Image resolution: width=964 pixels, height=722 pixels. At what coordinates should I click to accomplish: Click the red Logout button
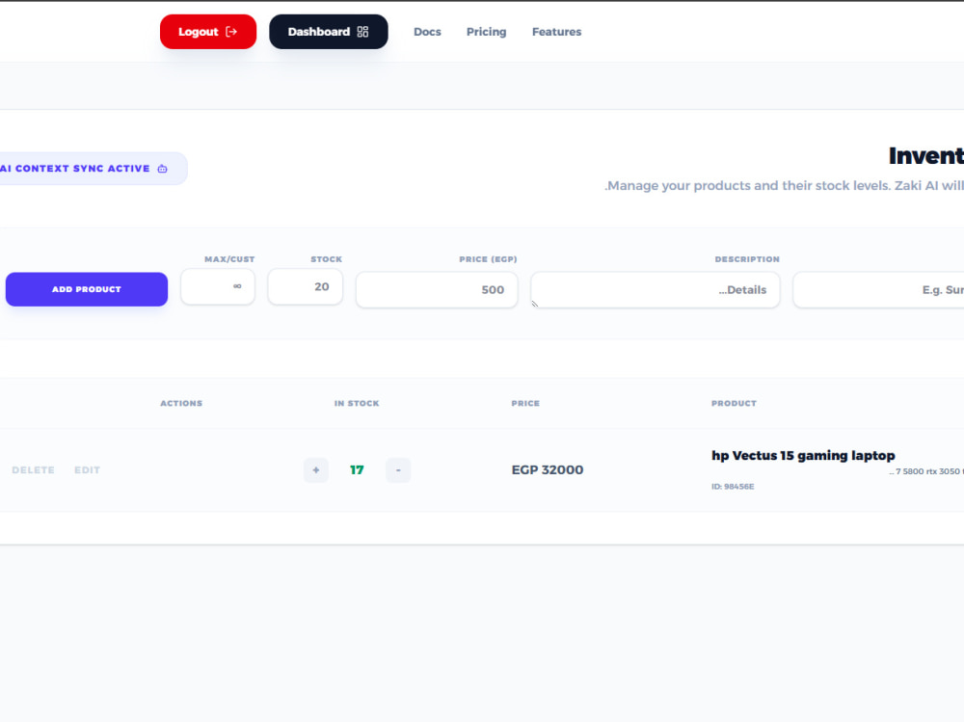[x=208, y=32]
